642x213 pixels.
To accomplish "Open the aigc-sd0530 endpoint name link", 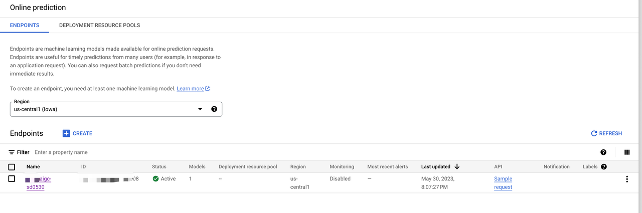I will pyautogui.click(x=39, y=183).
